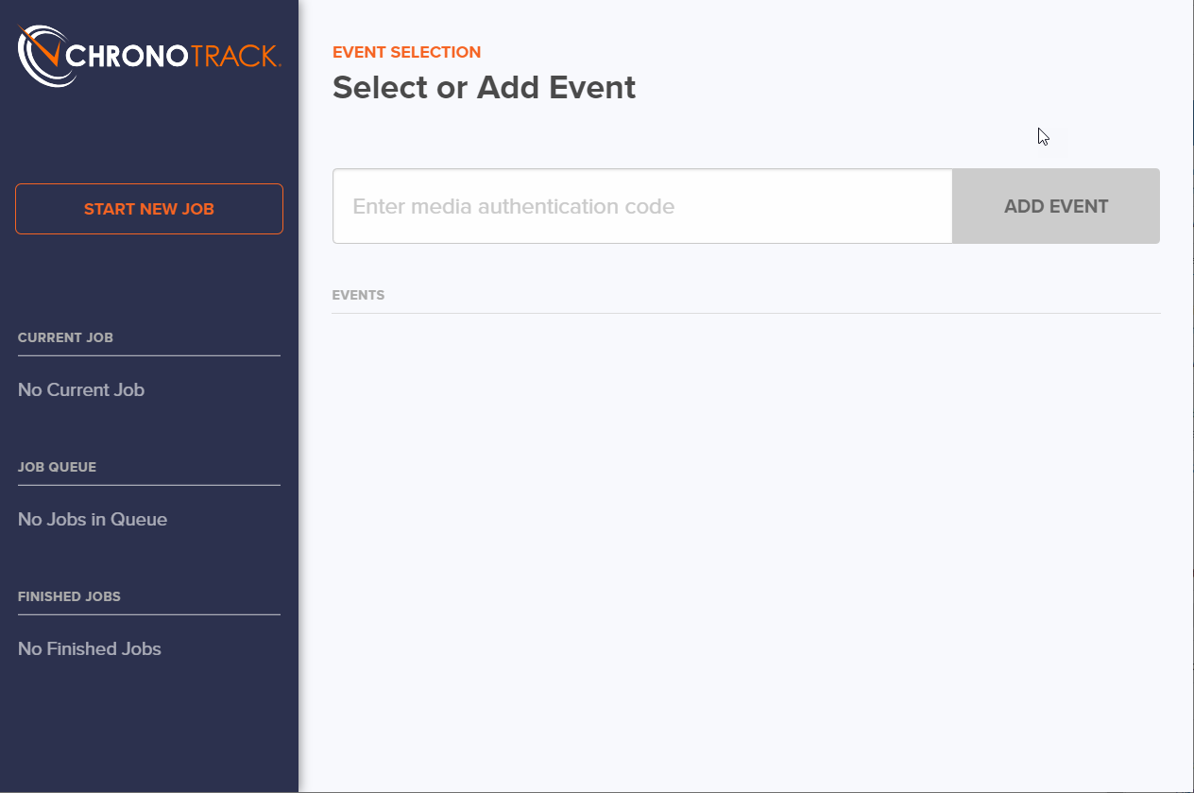Viewport: 1194px width, 793px height.
Task: Click the ChronoTrack swirl logo icon
Action: coord(43,55)
